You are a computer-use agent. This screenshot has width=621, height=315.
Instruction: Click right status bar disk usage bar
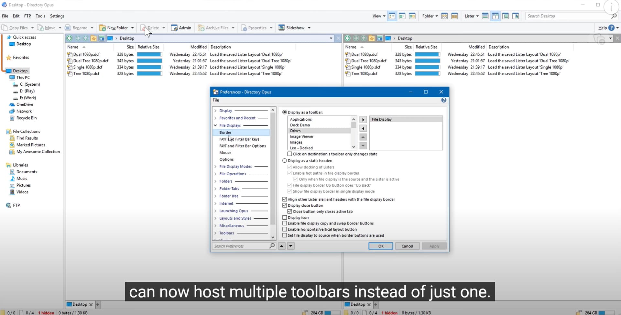click(606, 313)
